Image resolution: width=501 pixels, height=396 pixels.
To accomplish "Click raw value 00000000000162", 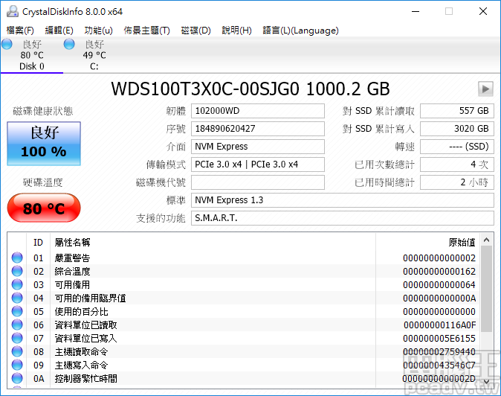I will pyautogui.click(x=439, y=272).
